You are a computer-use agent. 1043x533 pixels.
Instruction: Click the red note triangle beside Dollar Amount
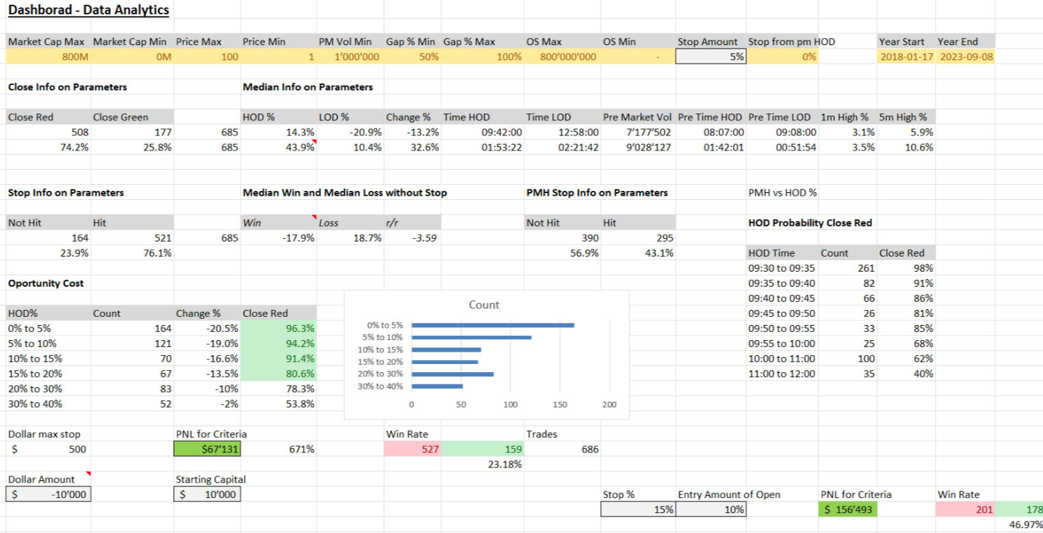pos(88,475)
